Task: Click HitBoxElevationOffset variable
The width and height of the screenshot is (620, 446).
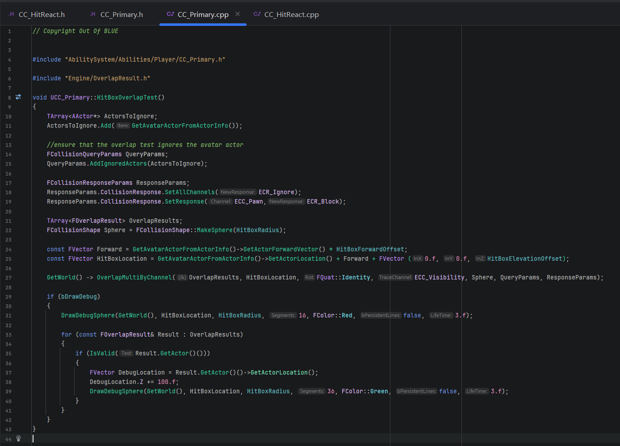Action: coord(525,258)
